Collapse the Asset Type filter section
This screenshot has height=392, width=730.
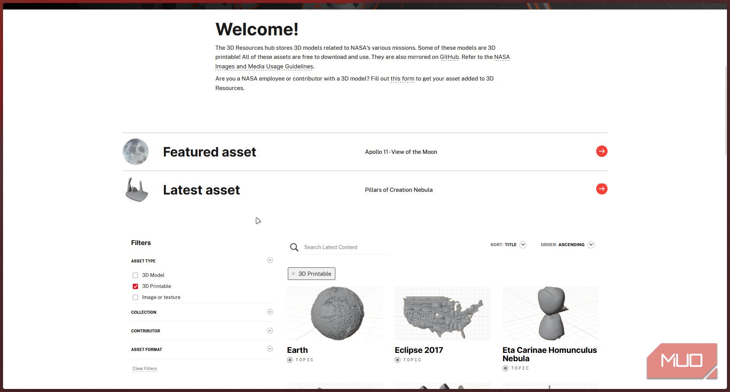pos(270,260)
